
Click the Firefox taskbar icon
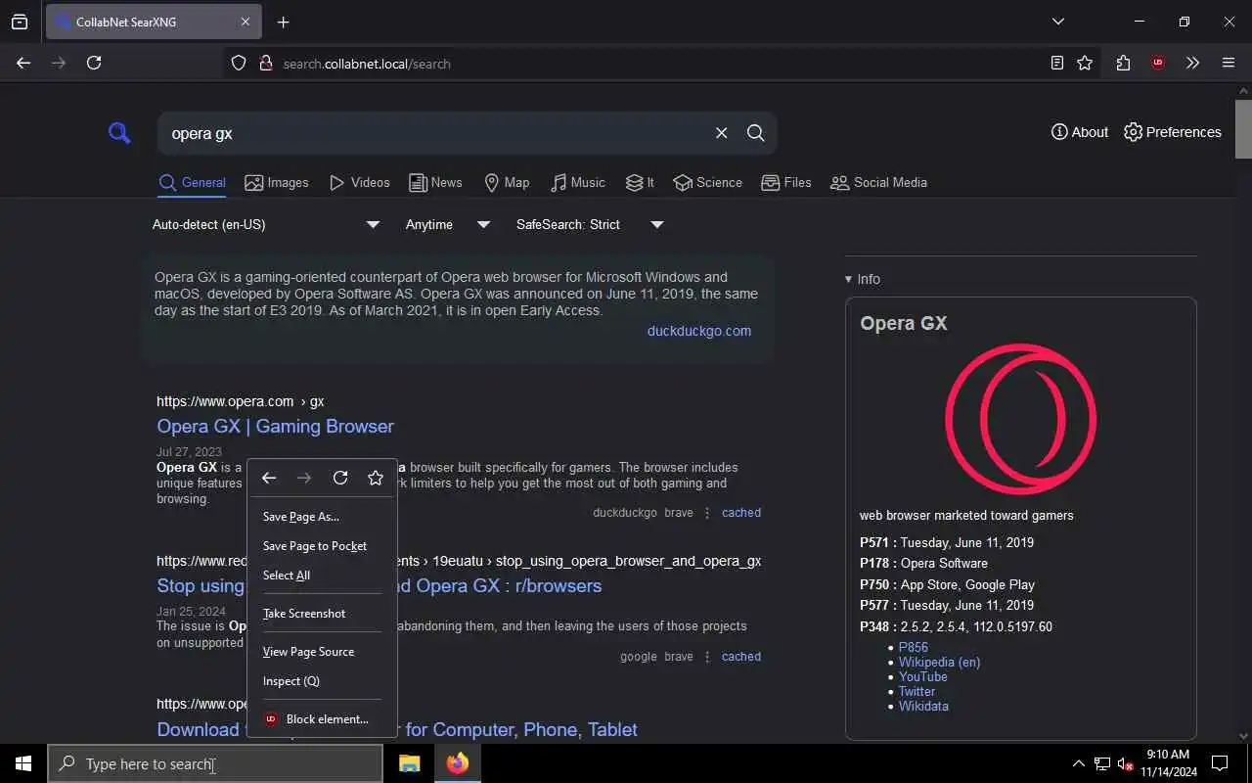coord(457,763)
